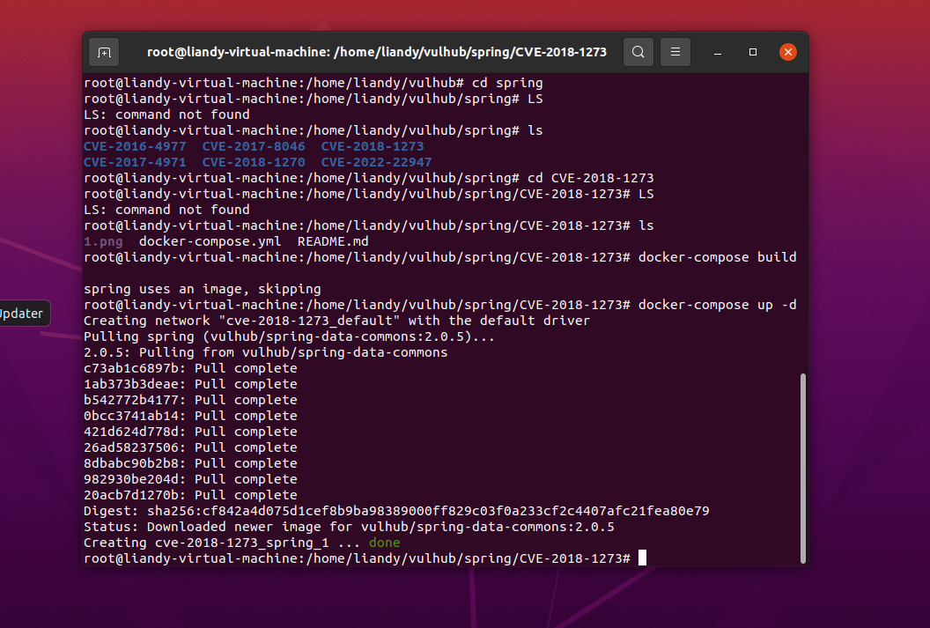
Task: Click CVE-2016-4977 directory name
Action: tap(135, 146)
